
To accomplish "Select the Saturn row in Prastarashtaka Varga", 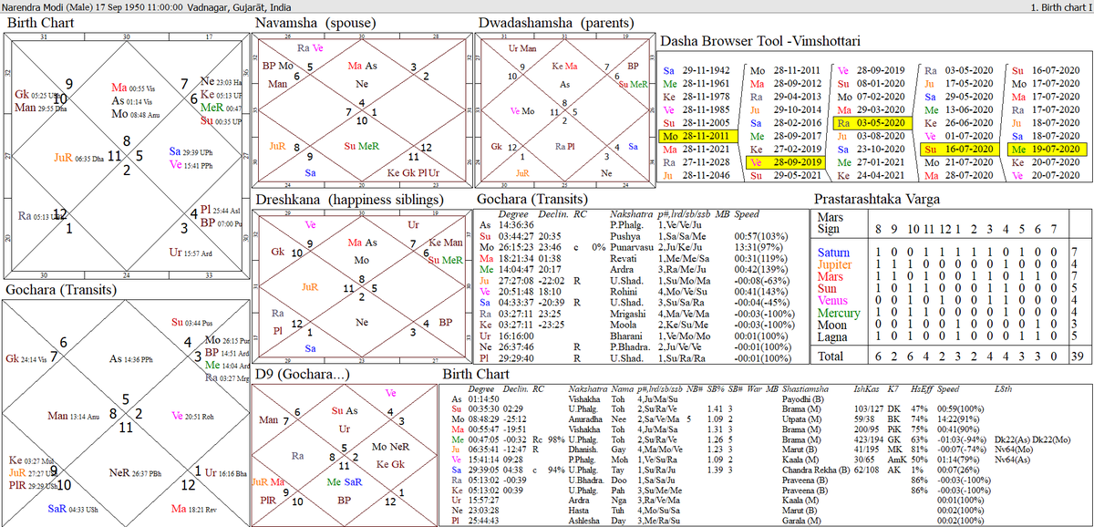I will click(950, 251).
